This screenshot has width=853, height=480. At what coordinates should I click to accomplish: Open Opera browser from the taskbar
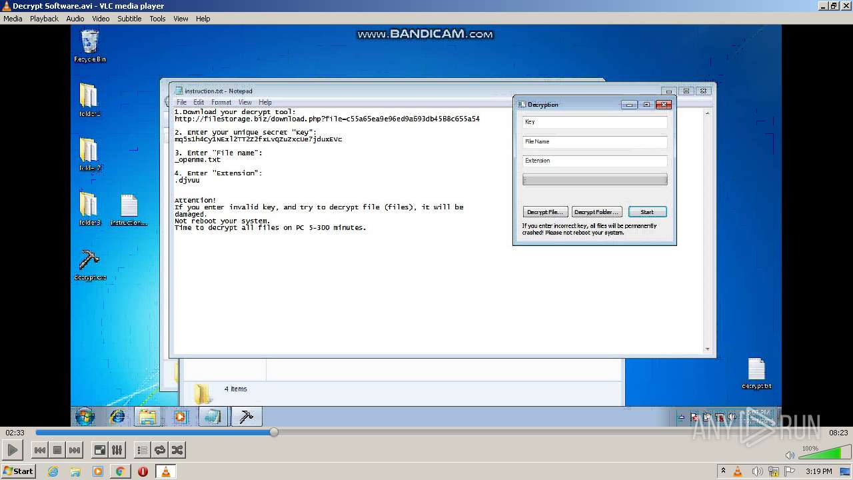pos(143,471)
